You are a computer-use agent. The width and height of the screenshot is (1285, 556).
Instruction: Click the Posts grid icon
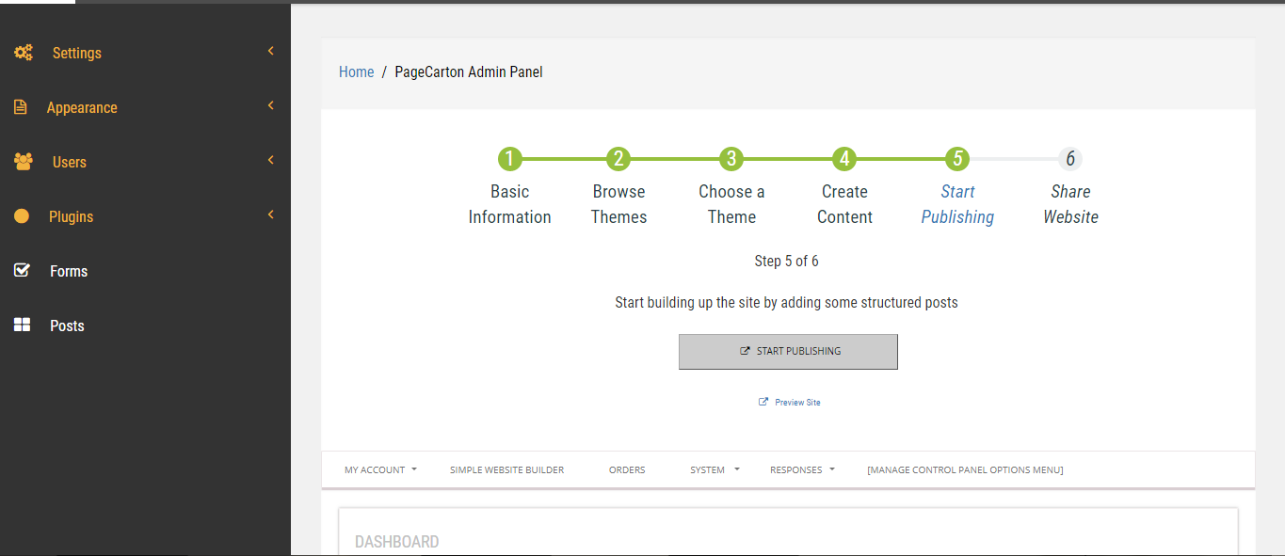23,326
